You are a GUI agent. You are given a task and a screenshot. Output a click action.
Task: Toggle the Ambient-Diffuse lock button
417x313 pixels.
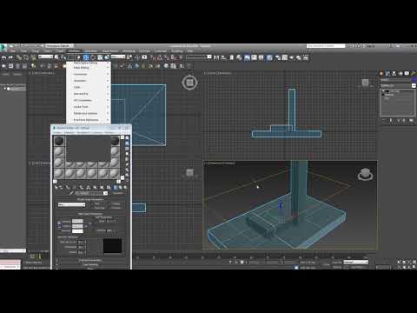click(x=59, y=223)
